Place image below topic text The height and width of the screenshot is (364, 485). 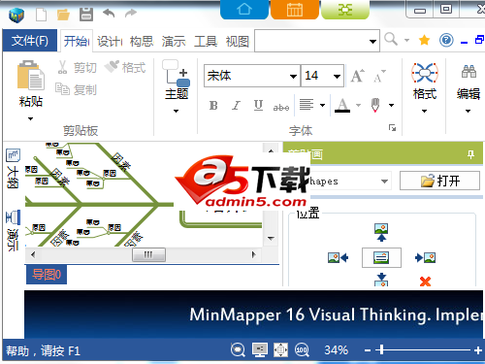[x=381, y=280]
